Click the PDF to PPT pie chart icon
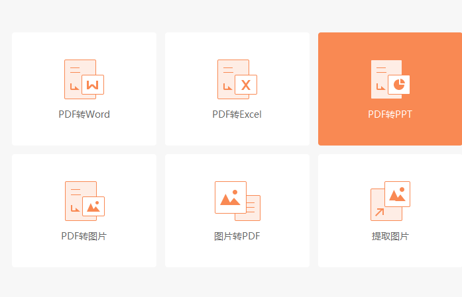462x297 pixels. (390, 79)
